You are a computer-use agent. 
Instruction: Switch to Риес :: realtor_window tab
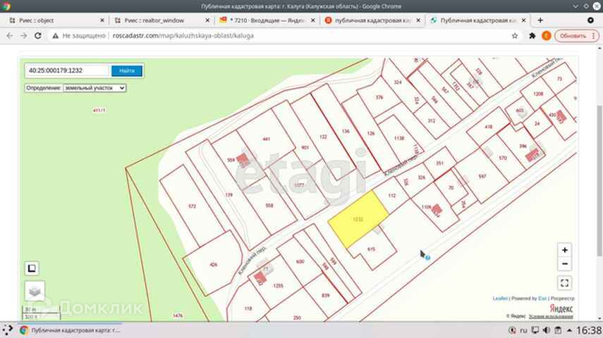(x=159, y=20)
